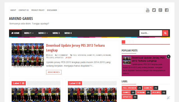This screenshot has width=179, height=102.
Task: Open the ABOUT page link
Action: [x=13, y=10]
